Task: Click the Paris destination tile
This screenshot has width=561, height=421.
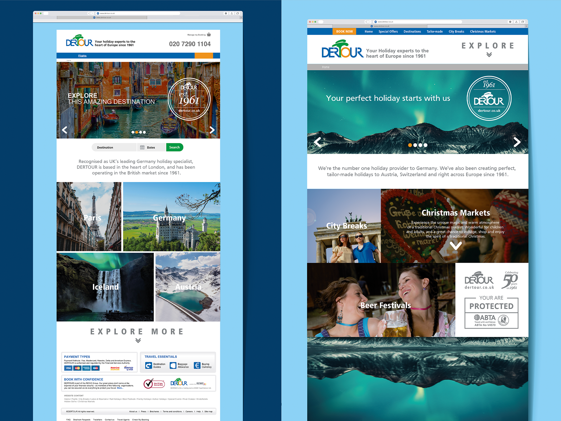Action: pyautogui.click(x=89, y=216)
